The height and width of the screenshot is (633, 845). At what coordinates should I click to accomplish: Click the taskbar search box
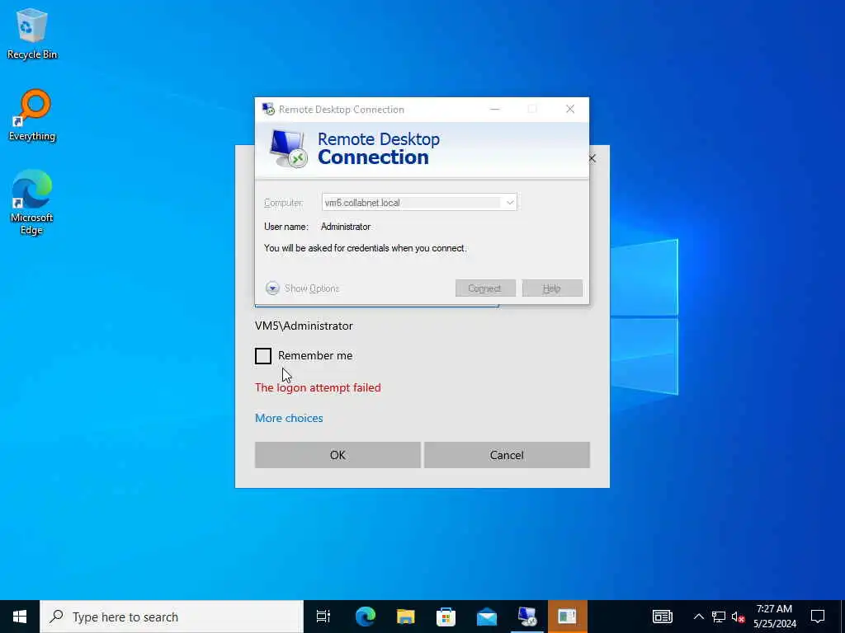(x=172, y=617)
